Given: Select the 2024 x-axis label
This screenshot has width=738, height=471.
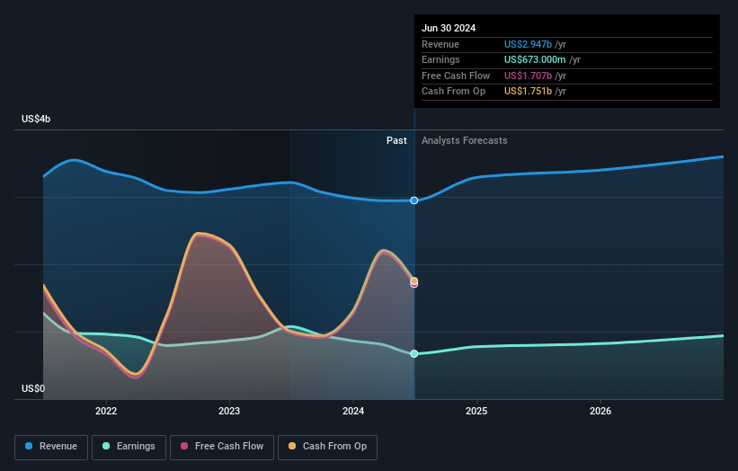Looking at the screenshot, I should click(353, 411).
